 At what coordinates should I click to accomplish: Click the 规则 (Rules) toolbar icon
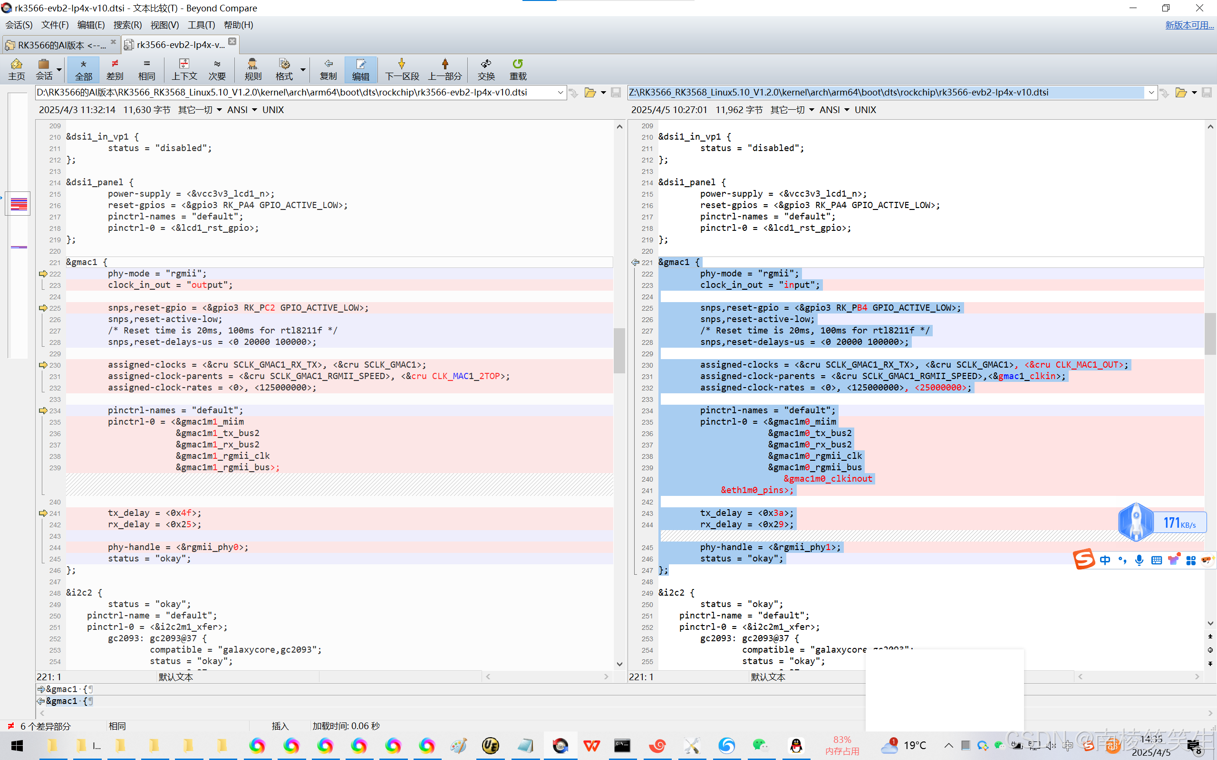pyautogui.click(x=252, y=69)
